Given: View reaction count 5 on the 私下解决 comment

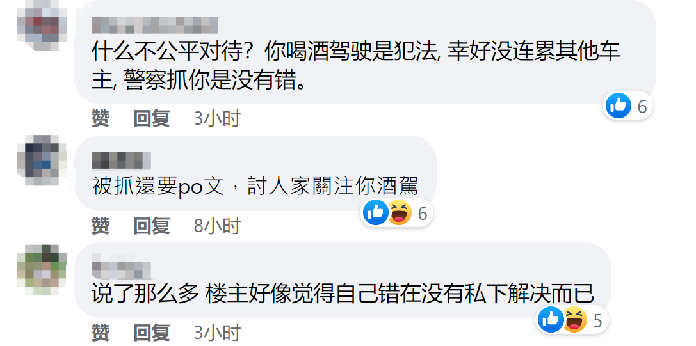Looking at the screenshot, I should (597, 320).
